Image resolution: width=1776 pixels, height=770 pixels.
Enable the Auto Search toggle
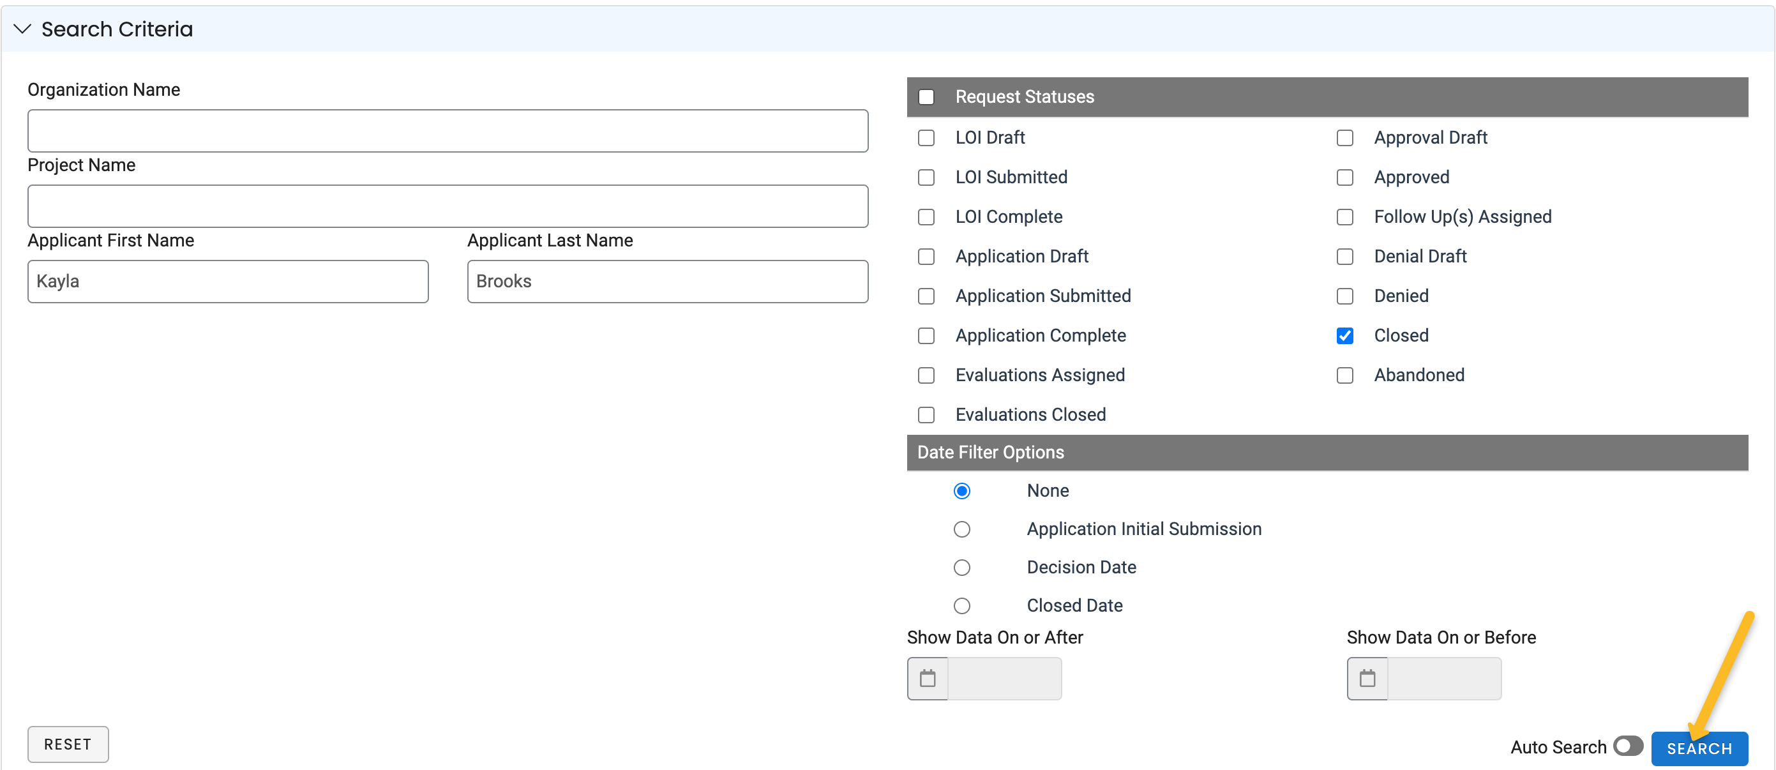(x=1629, y=746)
